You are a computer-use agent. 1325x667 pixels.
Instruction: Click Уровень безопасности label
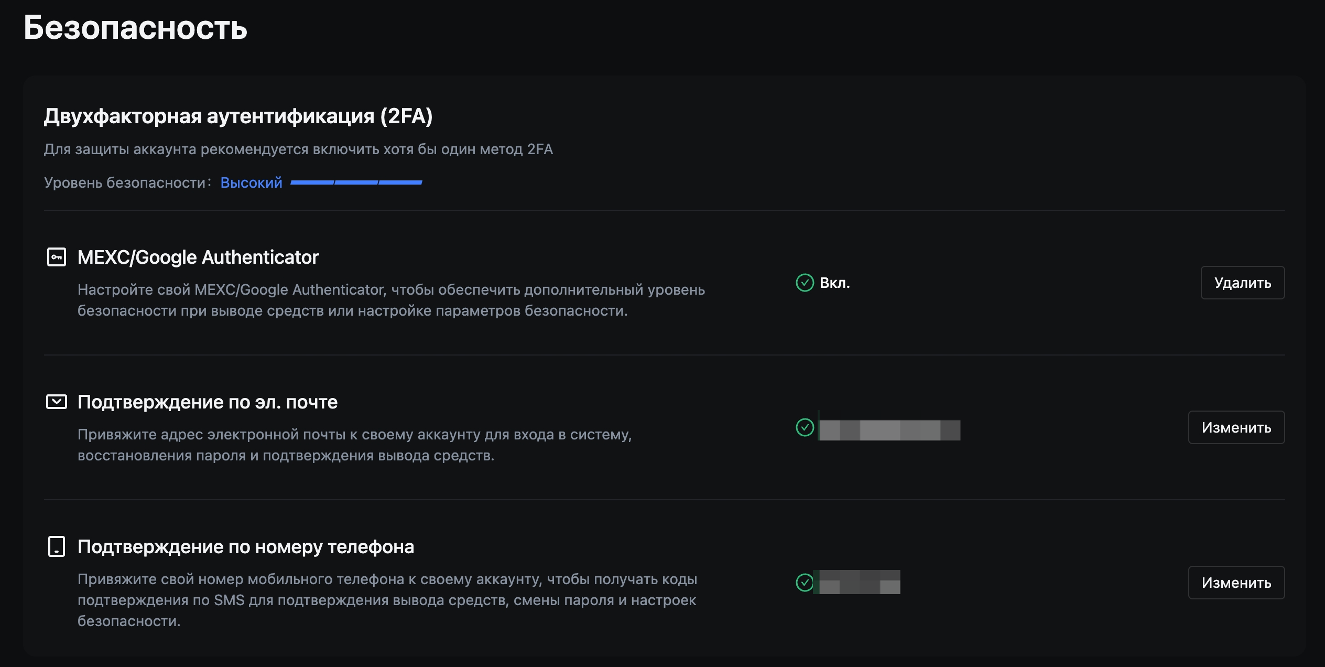(x=127, y=182)
